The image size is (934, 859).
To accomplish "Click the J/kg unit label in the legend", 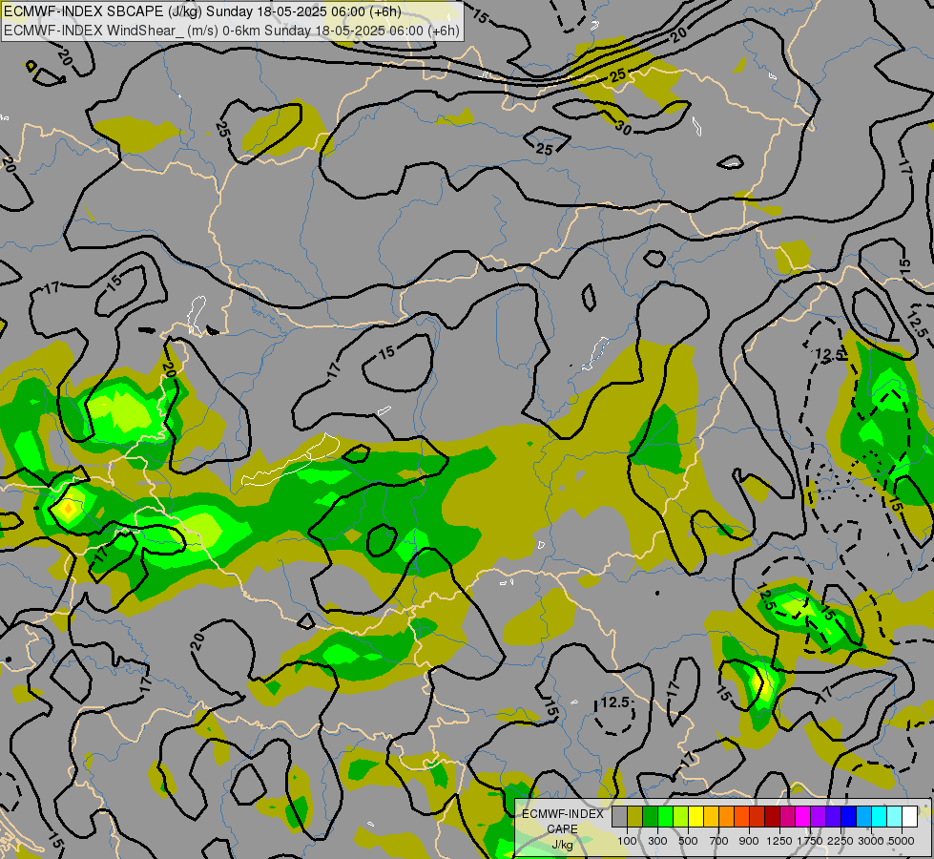I will (562, 845).
